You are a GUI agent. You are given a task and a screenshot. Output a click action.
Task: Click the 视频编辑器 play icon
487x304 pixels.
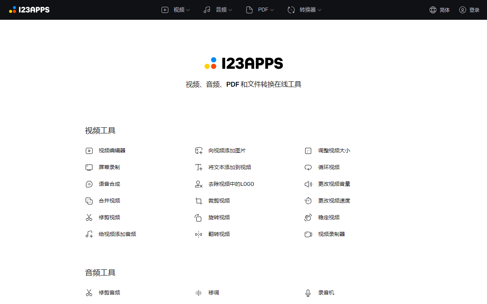(x=89, y=151)
